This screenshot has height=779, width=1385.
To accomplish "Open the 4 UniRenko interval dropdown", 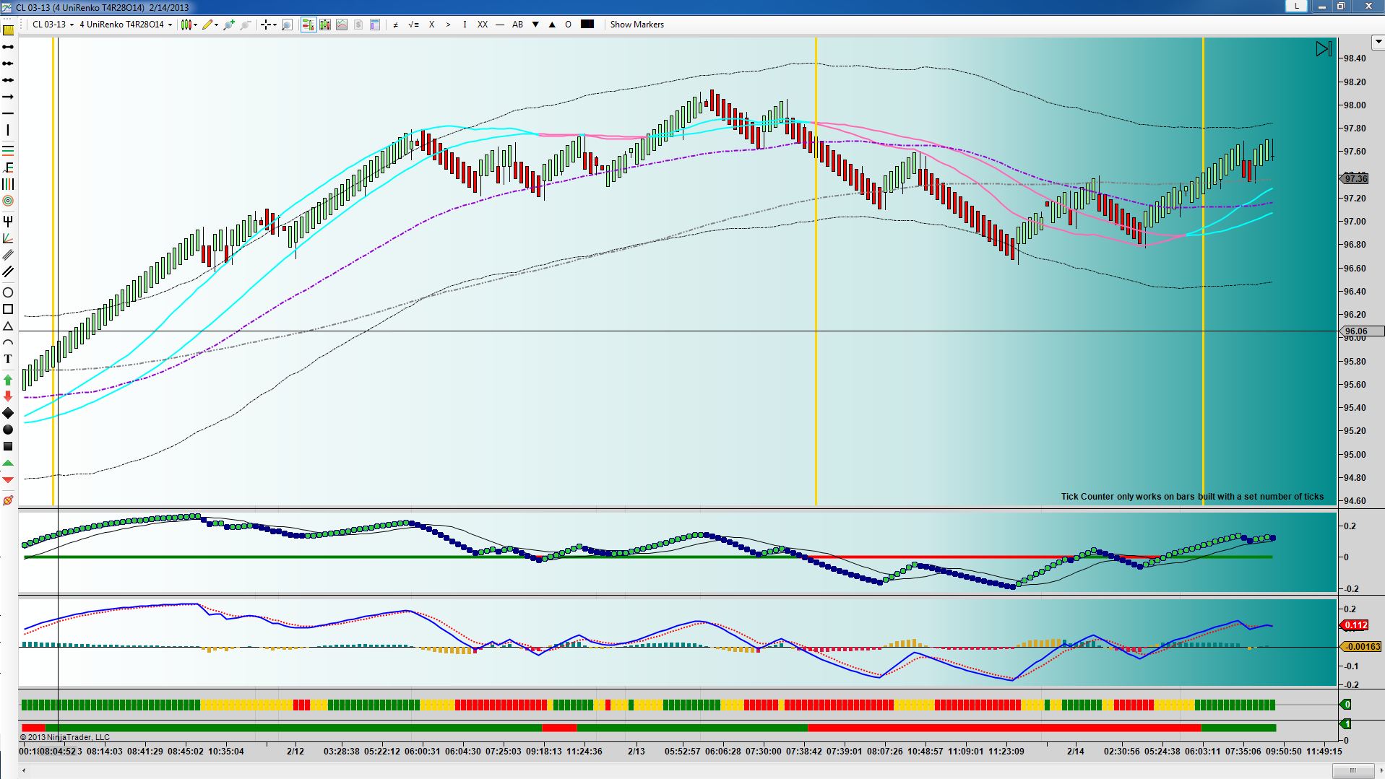I will coord(126,25).
